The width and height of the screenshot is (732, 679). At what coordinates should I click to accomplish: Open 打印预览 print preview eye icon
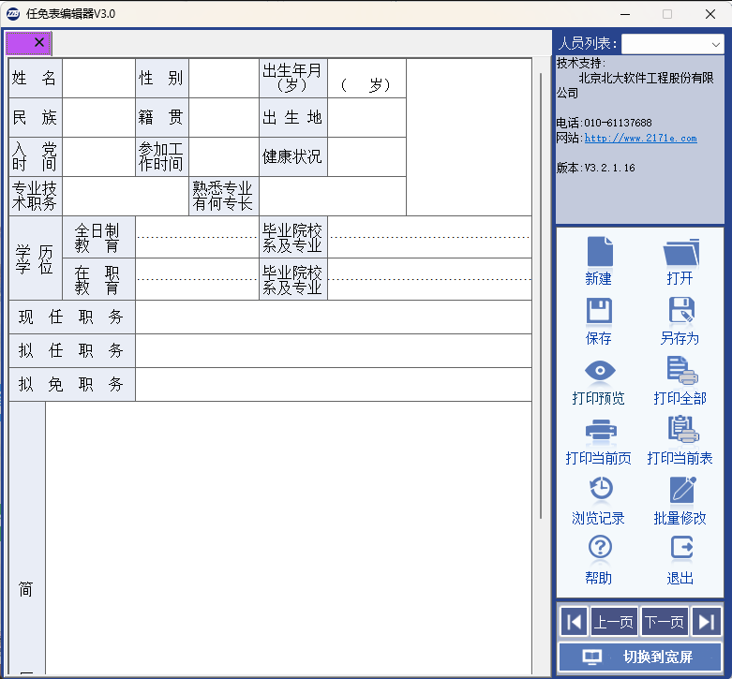600,371
